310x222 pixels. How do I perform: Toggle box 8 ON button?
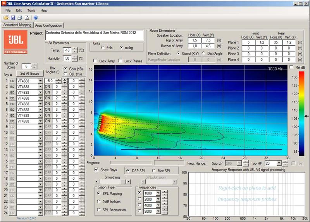(47, 121)
